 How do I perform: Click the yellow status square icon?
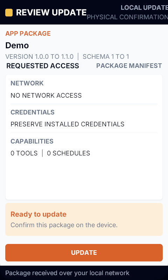pos(9,13)
